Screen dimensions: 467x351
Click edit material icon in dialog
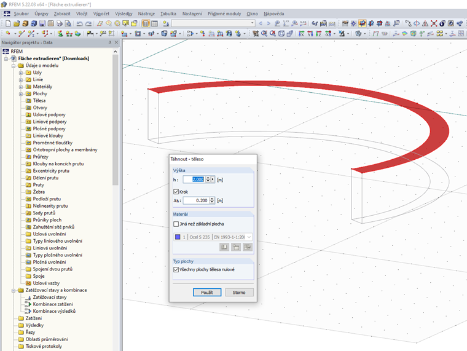pyautogui.click(x=247, y=247)
